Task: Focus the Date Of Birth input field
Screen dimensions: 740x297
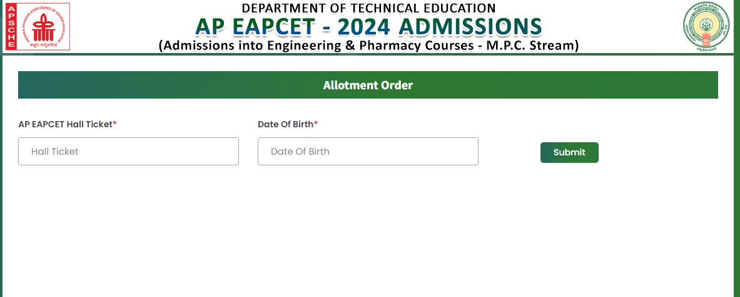Action: tap(368, 152)
